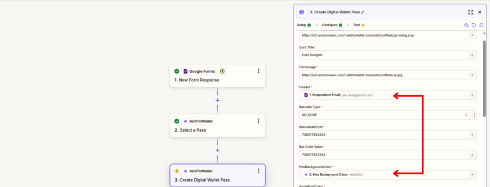Switch to the Test tab
This screenshot has height=187, width=490.
click(359, 25)
